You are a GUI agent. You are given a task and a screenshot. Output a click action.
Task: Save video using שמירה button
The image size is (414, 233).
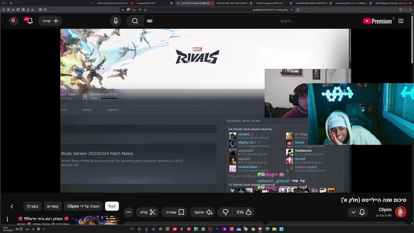pyautogui.click(x=175, y=212)
